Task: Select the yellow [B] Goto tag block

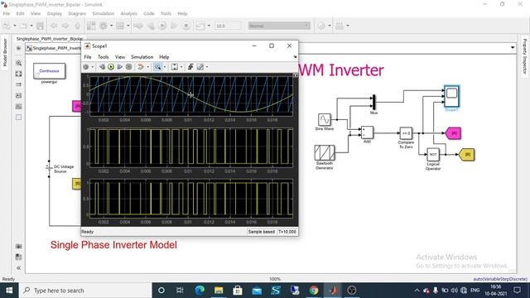Action: point(466,155)
